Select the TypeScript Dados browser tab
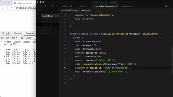Image resolution: width=173 pixels, height=97 pixels. click(x=24, y=3)
